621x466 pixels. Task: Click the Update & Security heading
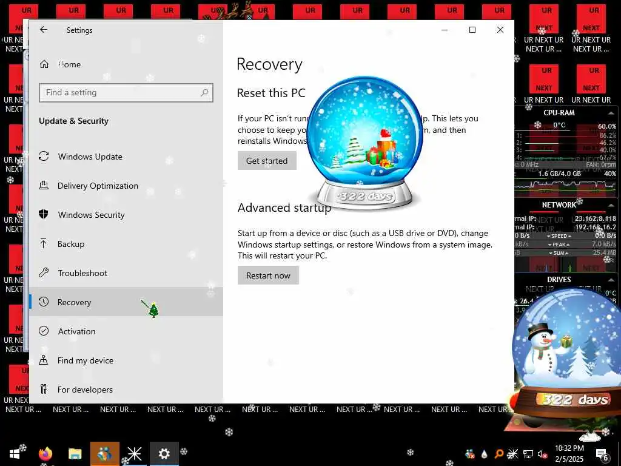(x=73, y=121)
